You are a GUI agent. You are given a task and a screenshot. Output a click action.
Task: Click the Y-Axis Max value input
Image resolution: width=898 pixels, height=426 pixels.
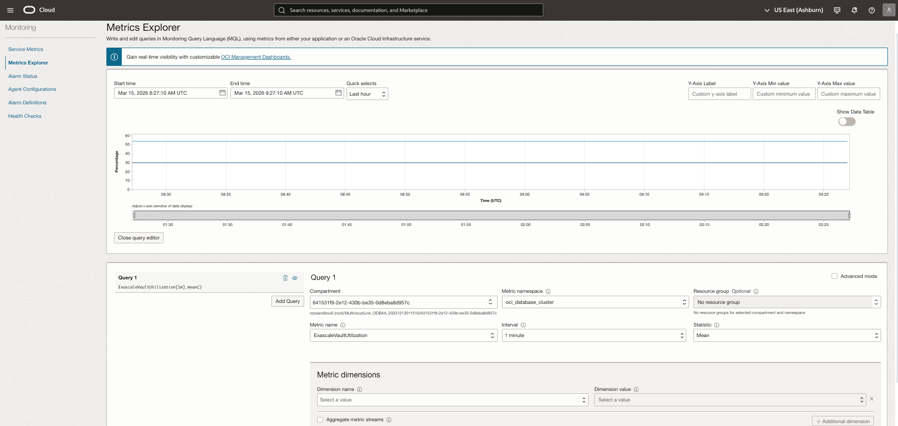pyautogui.click(x=848, y=94)
